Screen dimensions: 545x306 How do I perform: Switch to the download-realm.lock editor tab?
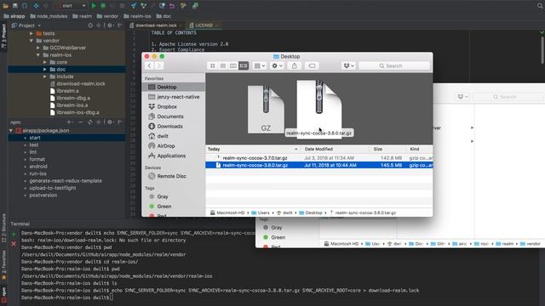(x=156, y=25)
